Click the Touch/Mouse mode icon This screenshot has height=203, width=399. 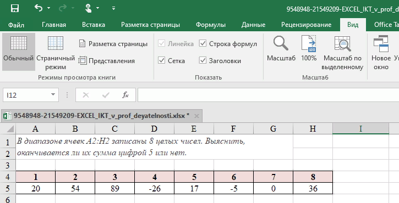coord(88,8)
